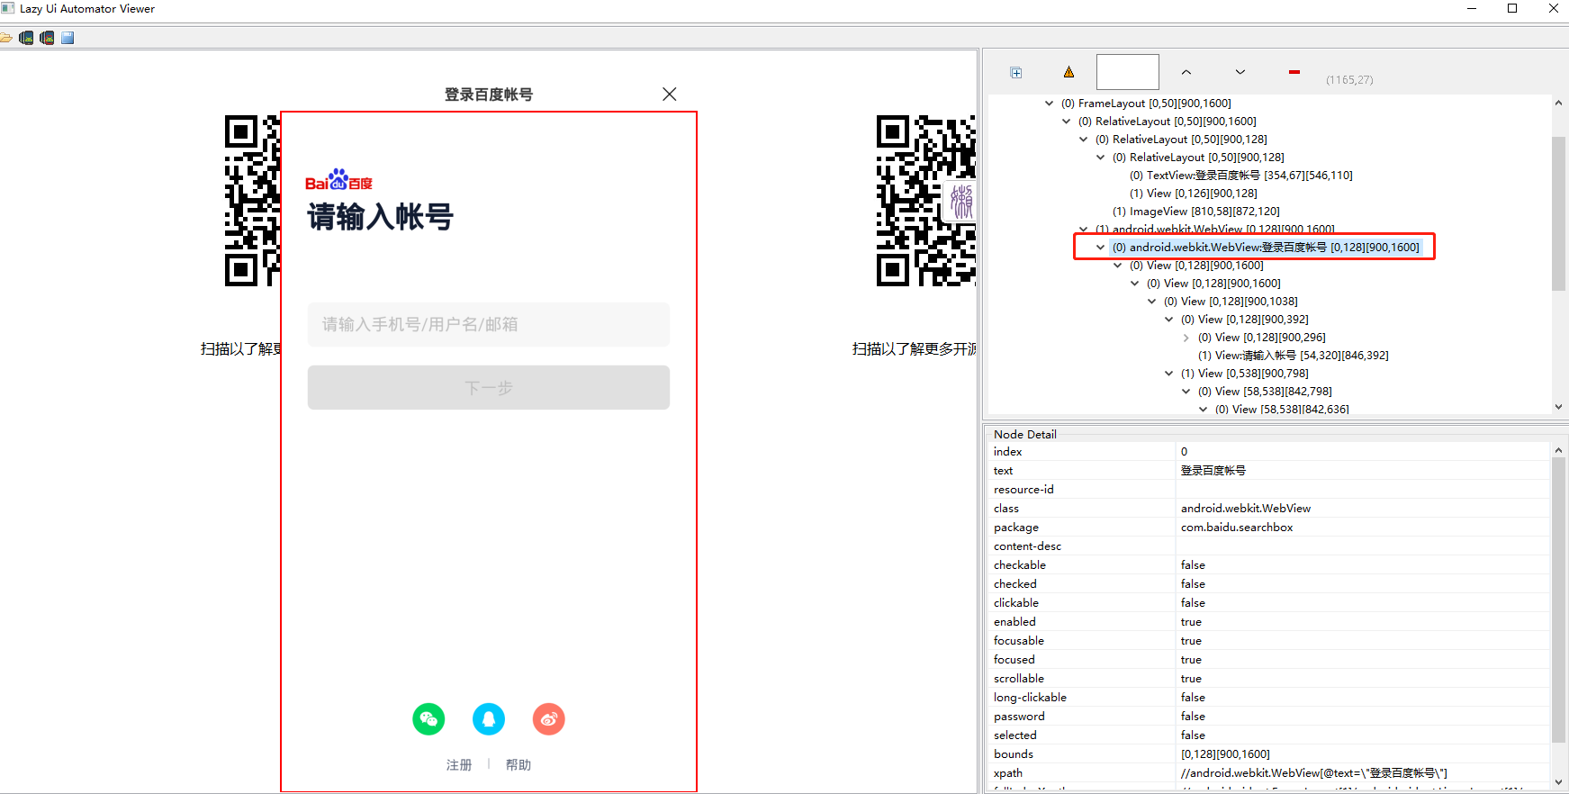Click the Node Detail scrollbar down arrow
This screenshot has height=794, width=1569.
[1559, 781]
